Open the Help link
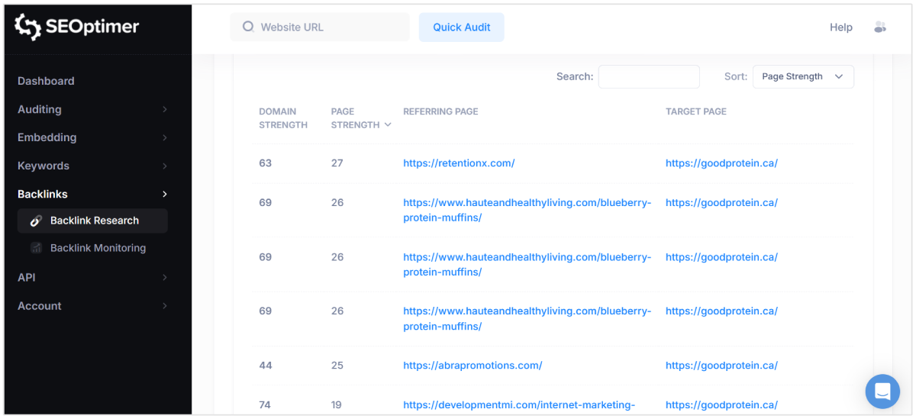The width and height of the screenshot is (916, 419). (x=840, y=27)
